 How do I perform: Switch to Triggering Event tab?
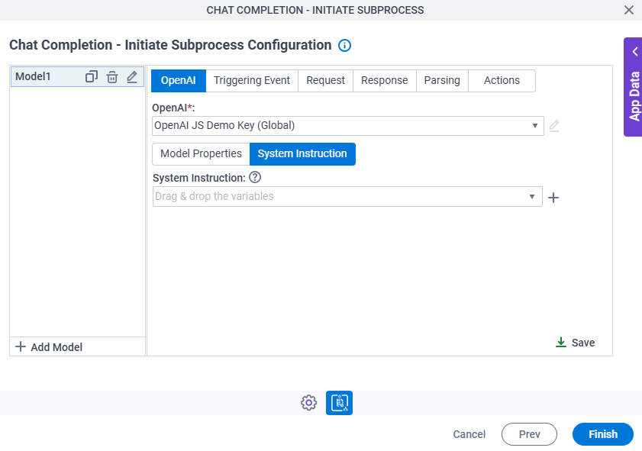[x=252, y=80]
